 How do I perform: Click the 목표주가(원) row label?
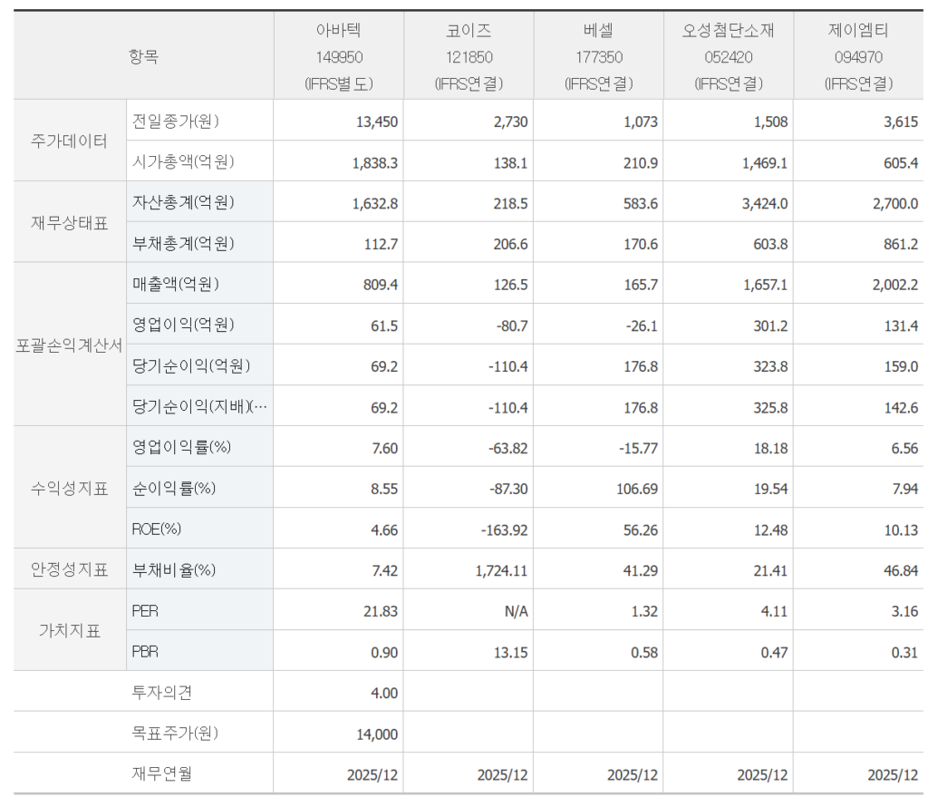tap(175, 733)
